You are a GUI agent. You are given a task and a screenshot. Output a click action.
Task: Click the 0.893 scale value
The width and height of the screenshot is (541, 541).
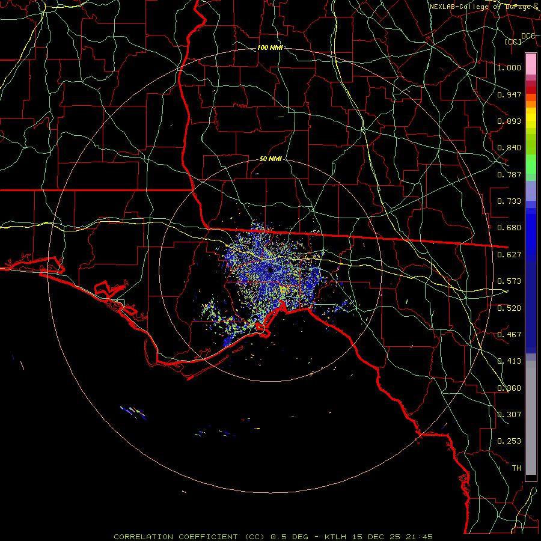(509, 121)
